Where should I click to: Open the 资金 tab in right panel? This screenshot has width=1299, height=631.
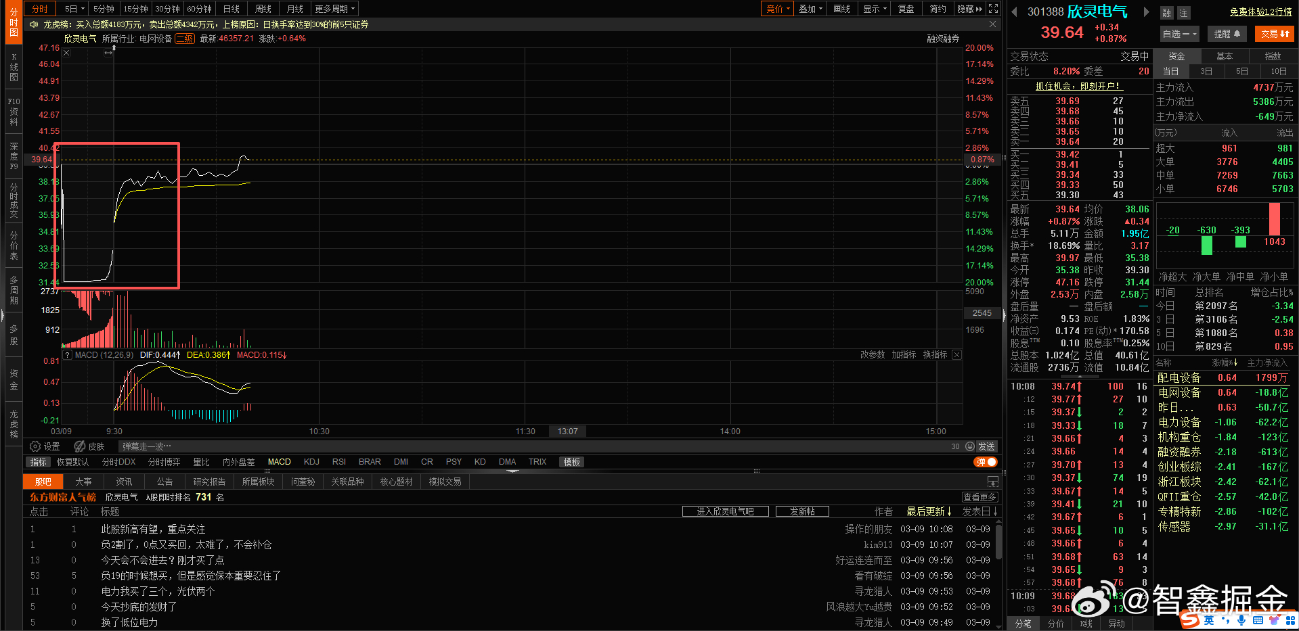pyautogui.click(x=1177, y=56)
